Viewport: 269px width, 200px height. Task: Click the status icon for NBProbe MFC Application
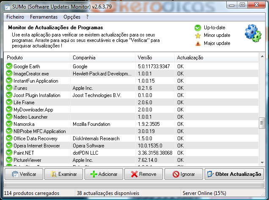9,131
